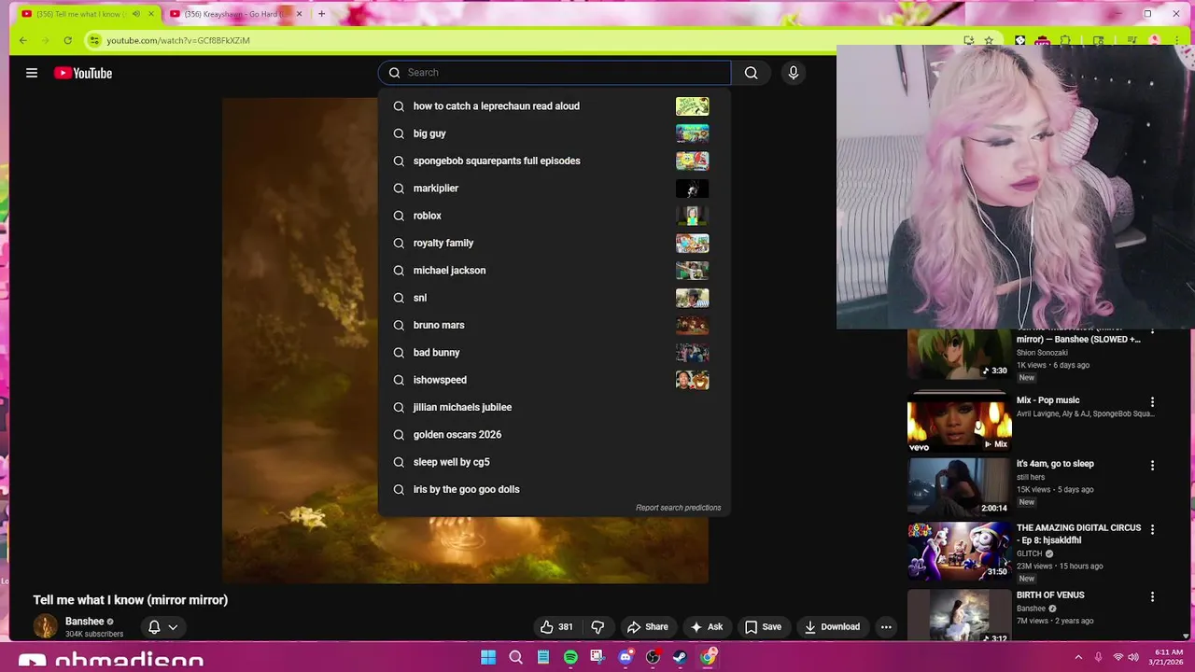Open OBS Studio from the taskbar
This screenshot has width=1195, height=672.
(653, 657)
